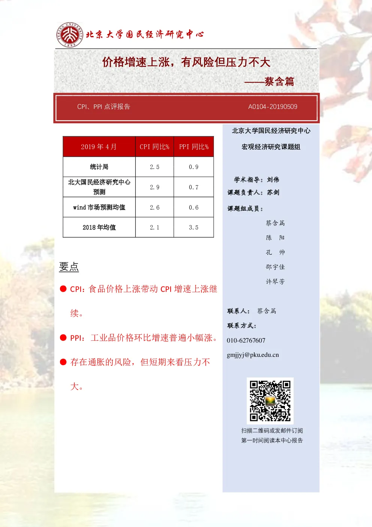Screen dimensions: 372x527
Task: Select the title 价格增速上涨，有风险但压力不大
Action: point(186,62)
